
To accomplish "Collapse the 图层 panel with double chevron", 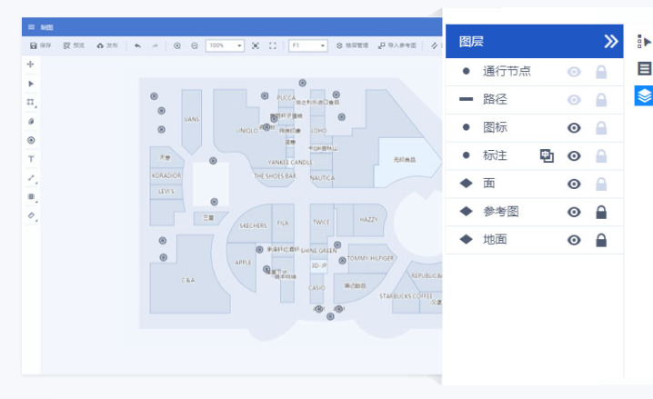I will pos(610,41).
